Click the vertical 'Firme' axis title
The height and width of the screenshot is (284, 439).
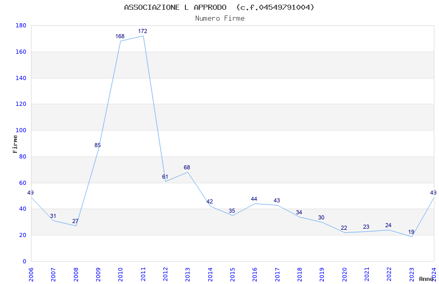coord(15,144)
